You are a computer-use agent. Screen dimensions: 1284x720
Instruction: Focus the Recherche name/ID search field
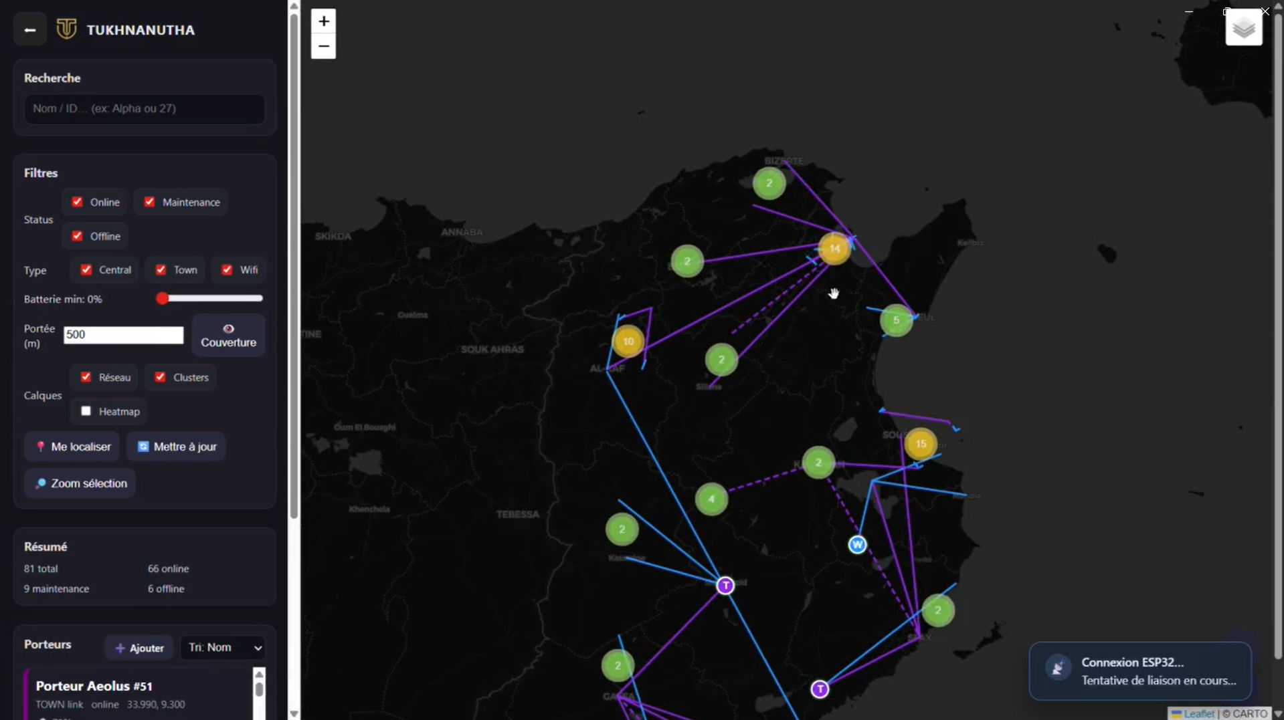point(144,108)
